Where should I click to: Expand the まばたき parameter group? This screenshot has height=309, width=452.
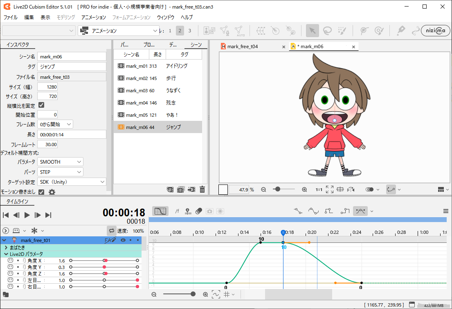(6, 247)
